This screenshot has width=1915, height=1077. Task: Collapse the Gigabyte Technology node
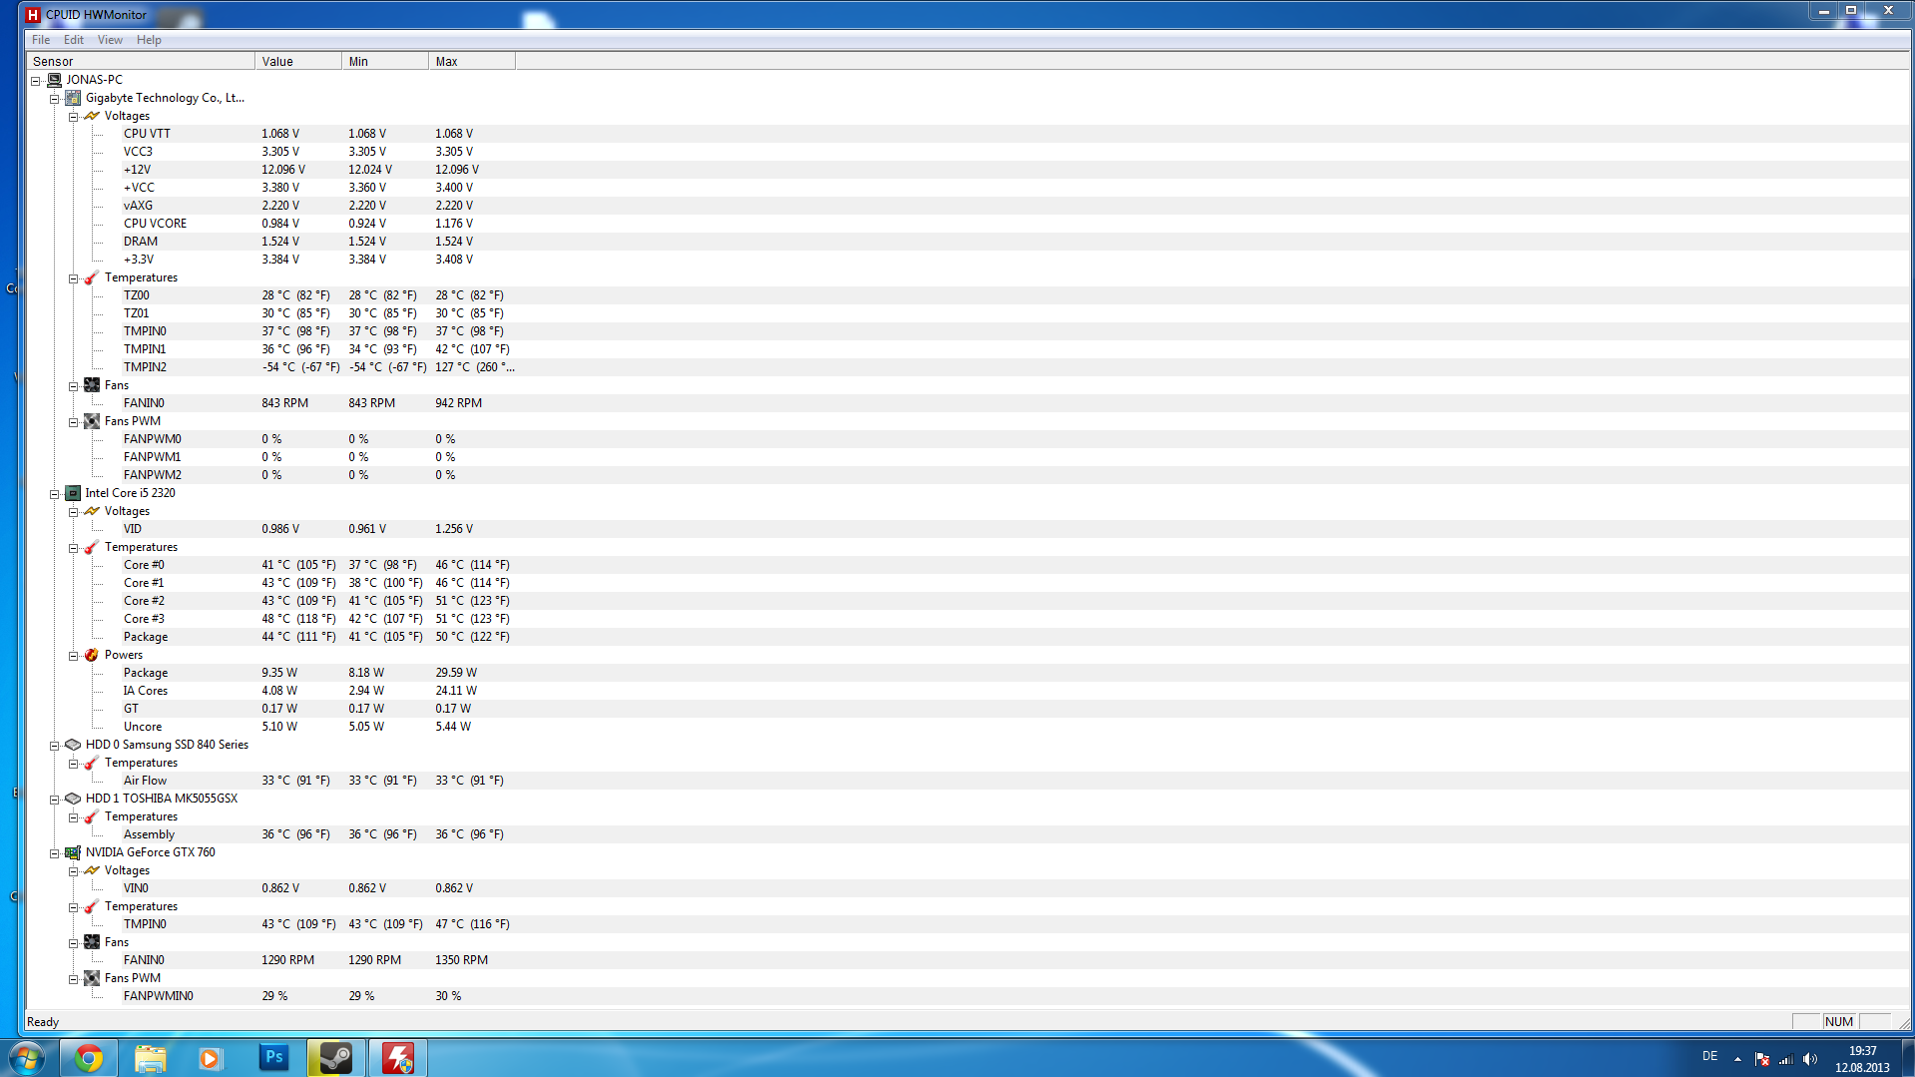click(x=55, y=99)
